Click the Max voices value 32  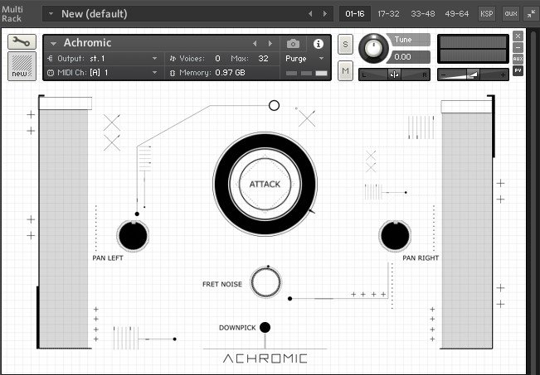coord(264,59)
